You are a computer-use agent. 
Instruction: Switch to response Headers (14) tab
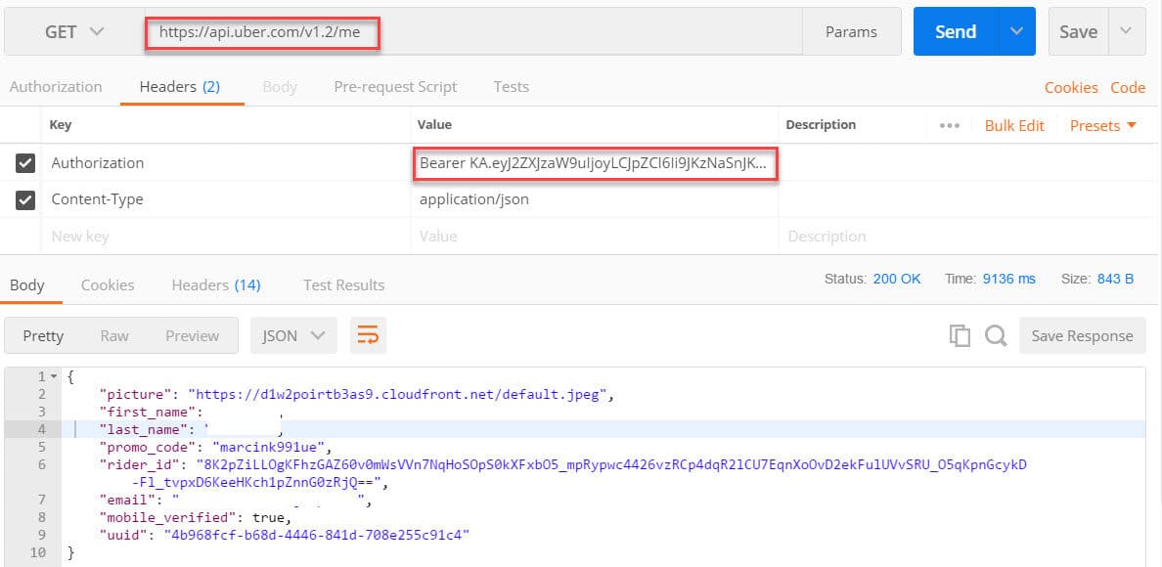(215, 284)
